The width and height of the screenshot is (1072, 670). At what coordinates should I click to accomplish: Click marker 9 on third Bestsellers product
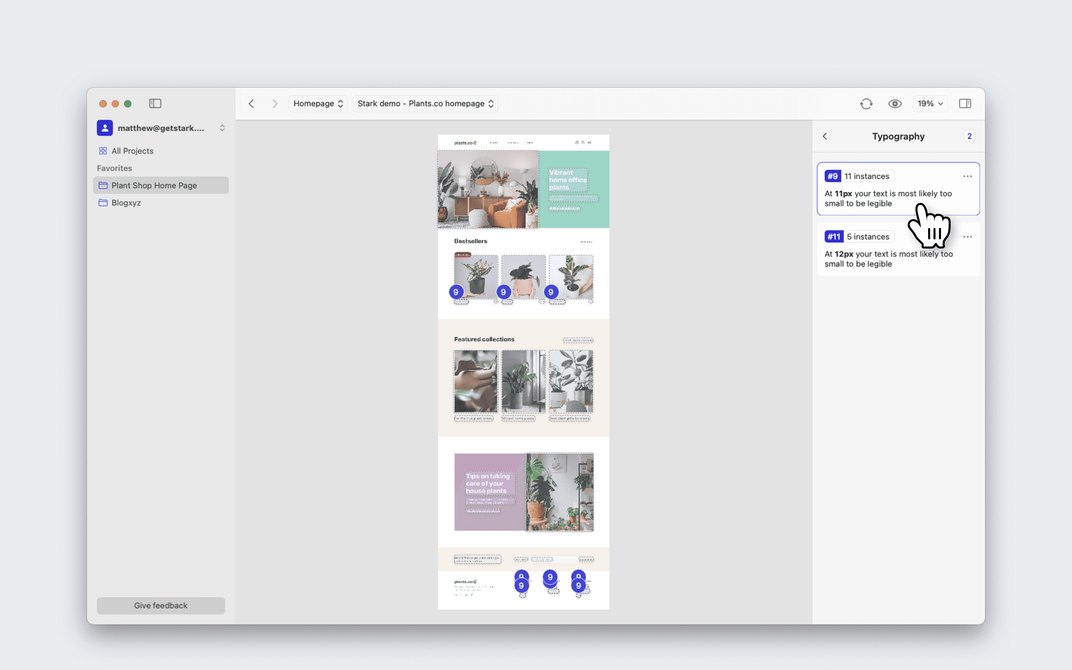click(x=551, y=292)
